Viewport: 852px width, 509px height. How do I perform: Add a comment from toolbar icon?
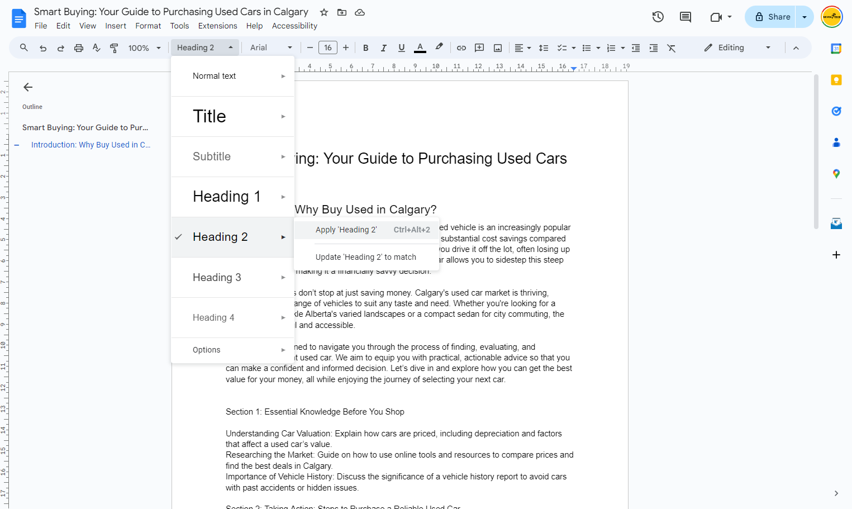click(479, 48)
